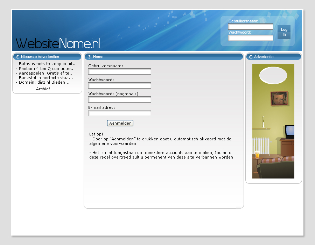Click the meerdere accounts warning text

pos(161,155)
